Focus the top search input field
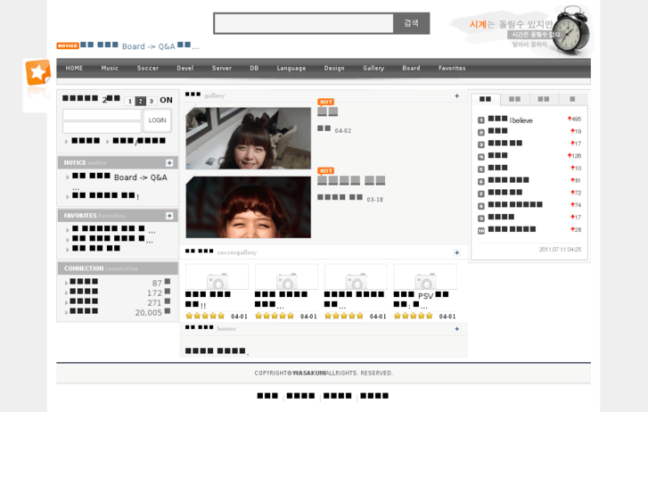The height and width of the screenshot is (486, 648). [304, 23]
